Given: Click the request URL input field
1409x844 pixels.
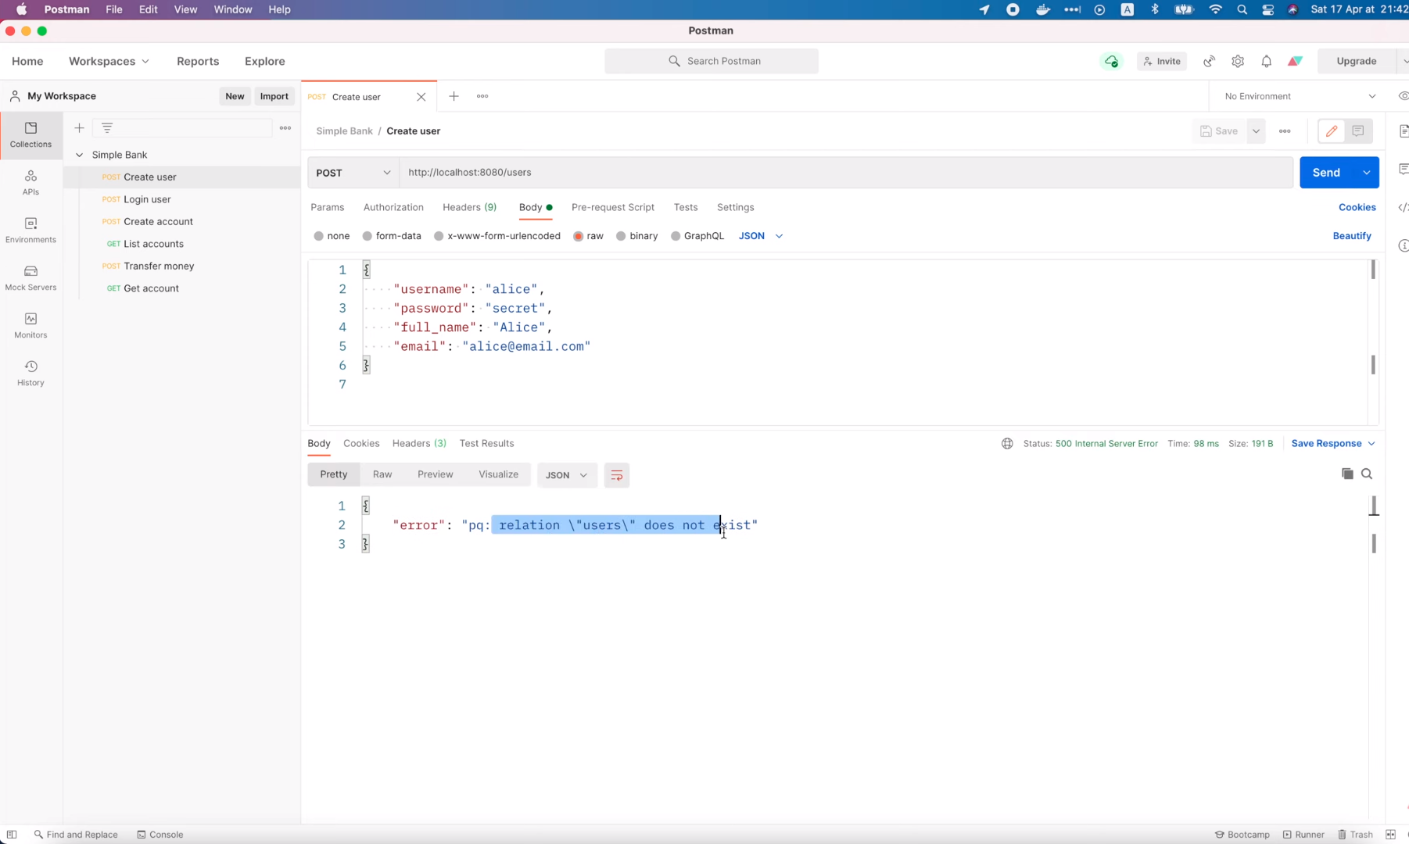Looking at the screenshot, I should (x=847, y=173).
